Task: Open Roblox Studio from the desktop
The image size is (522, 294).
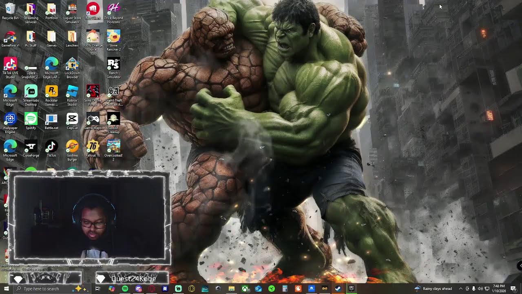Action: click(x=72, y=96)
